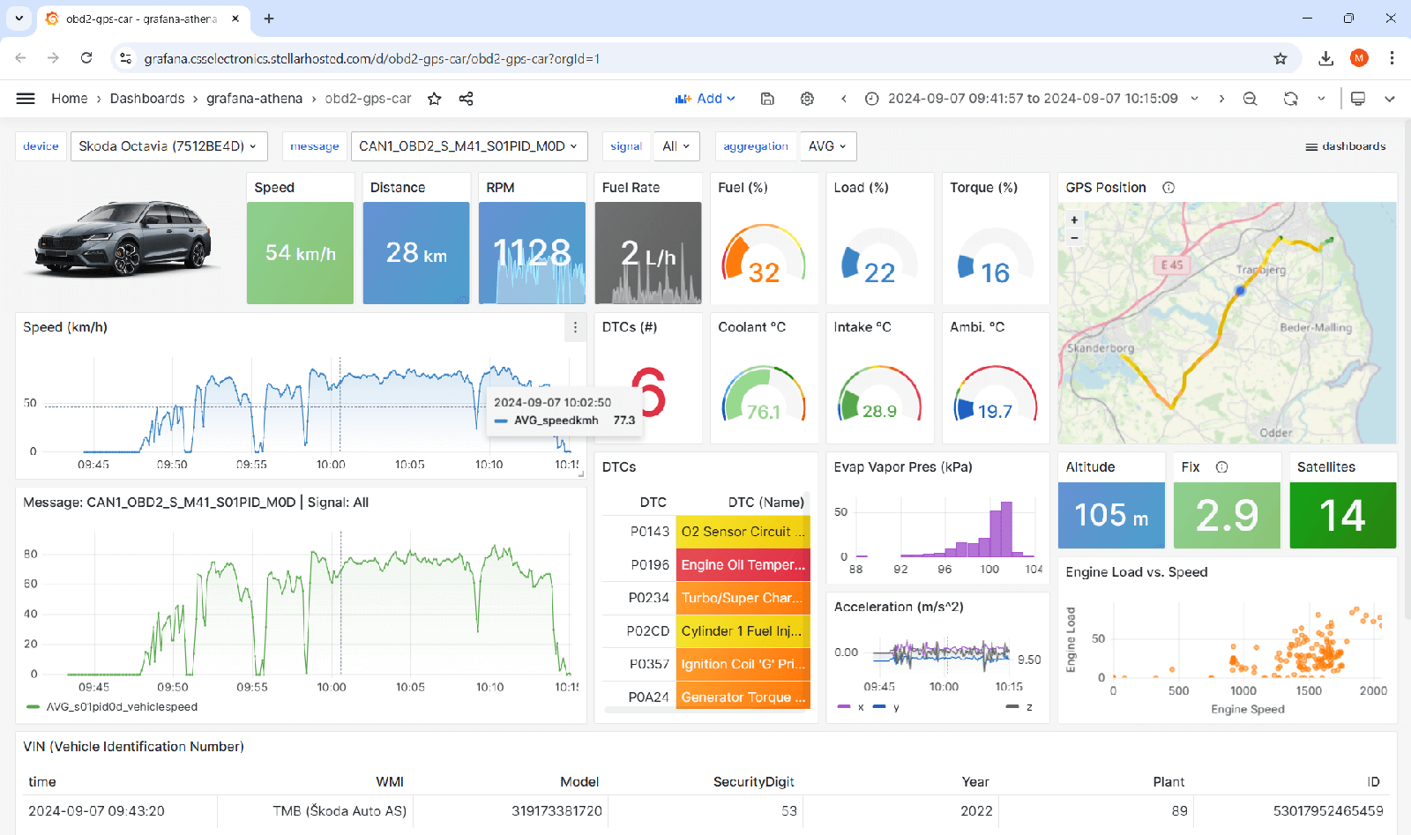Cycle the TV view mode icon
This screenshot has height=835, width=1411.
tap(1358, 99)
